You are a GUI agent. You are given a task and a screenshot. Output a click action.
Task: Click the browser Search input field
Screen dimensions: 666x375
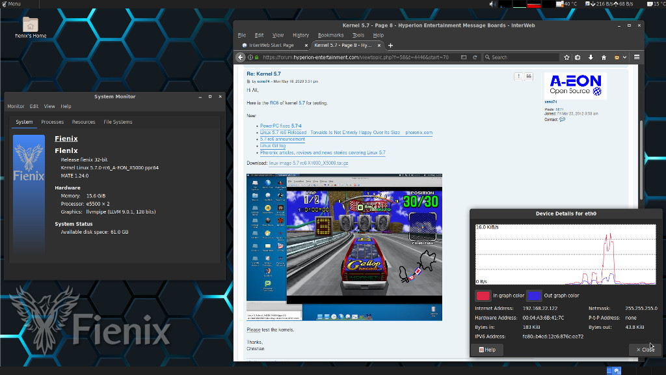[521, 57]
